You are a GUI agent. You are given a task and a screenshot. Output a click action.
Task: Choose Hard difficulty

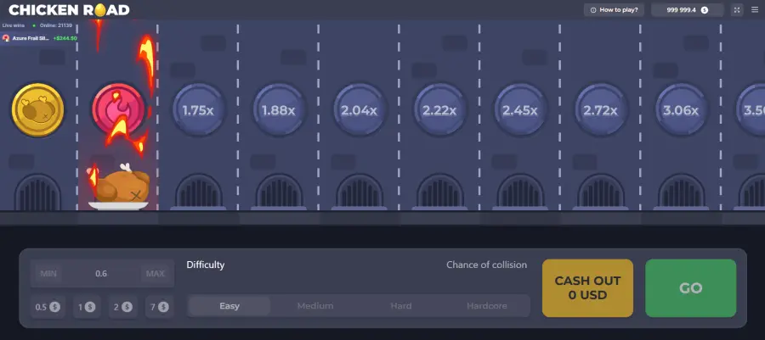coord(401,306)
